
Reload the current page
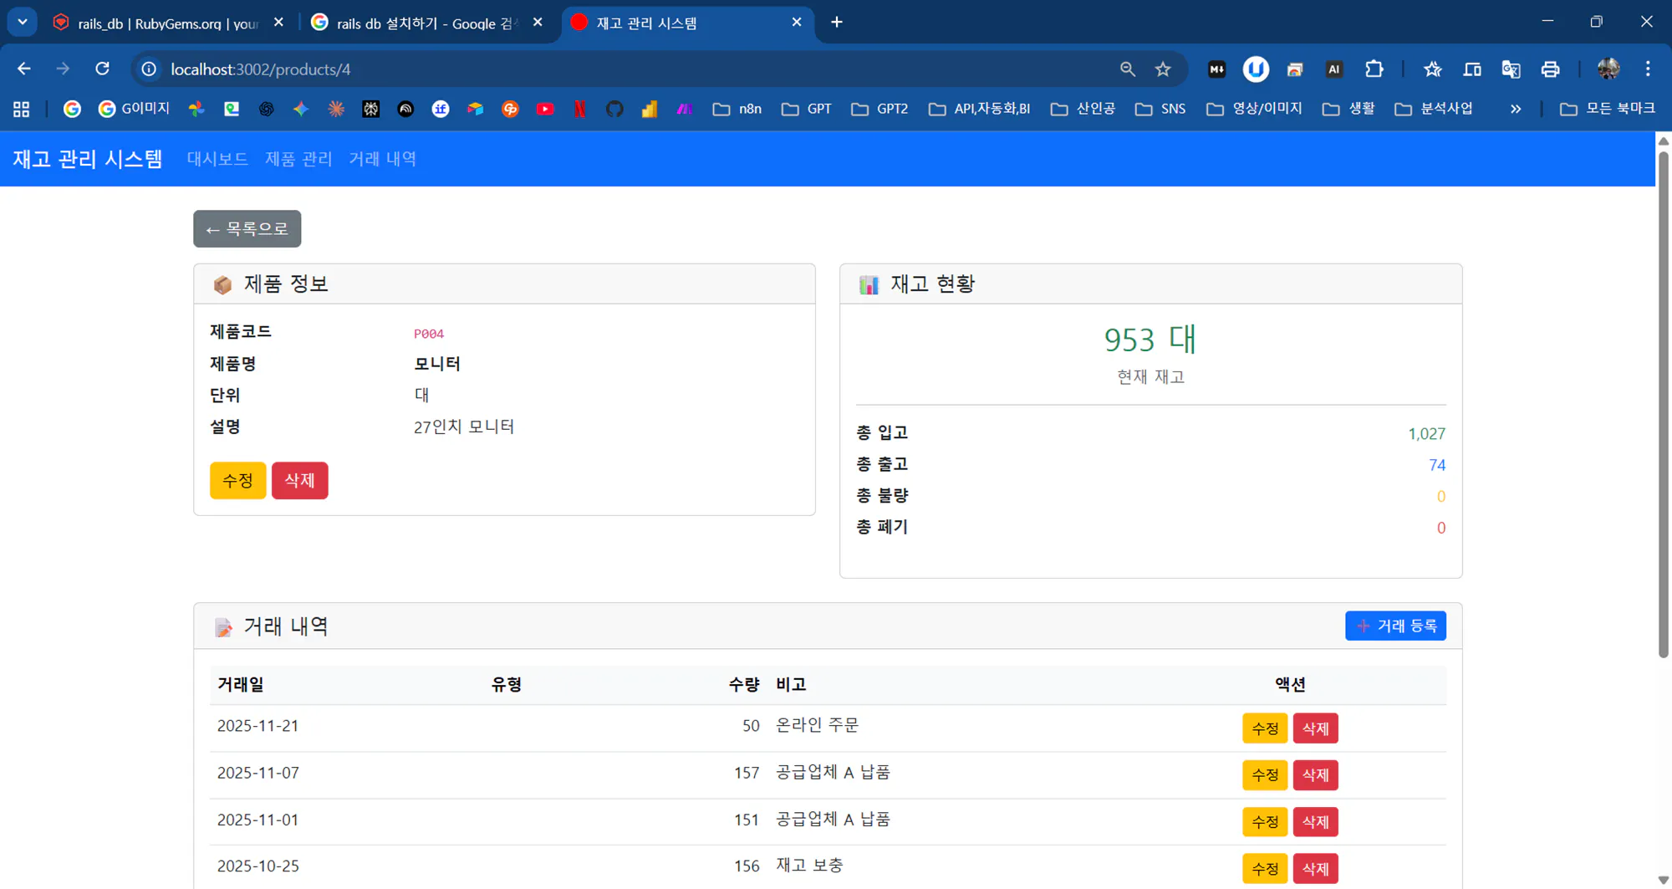click(x=103, y=69)
